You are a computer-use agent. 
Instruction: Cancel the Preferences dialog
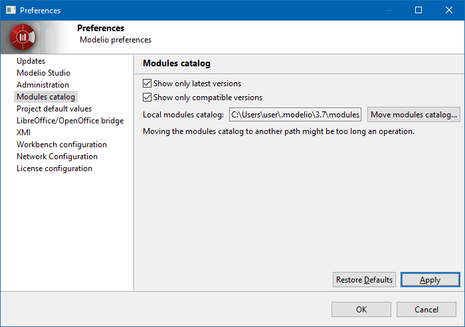(x=426, y=310)
